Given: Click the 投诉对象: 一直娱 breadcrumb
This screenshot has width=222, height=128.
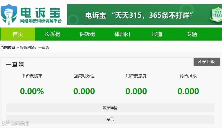Looking at the screenshot, I should coord(35,47).
